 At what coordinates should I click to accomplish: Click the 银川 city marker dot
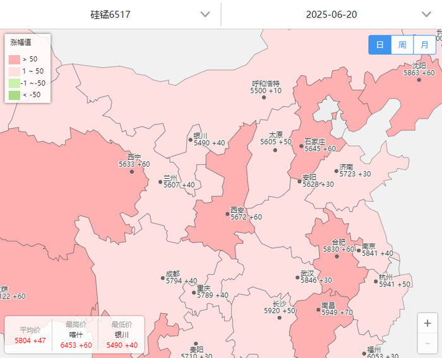191,140
